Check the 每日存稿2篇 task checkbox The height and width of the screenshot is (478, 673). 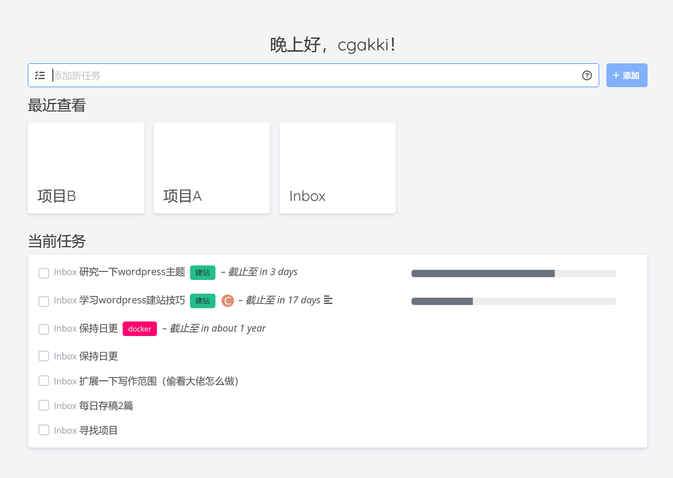(x=43, y=405)
